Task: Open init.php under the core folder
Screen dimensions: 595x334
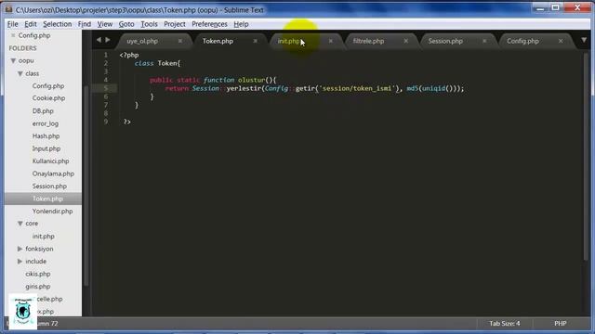Action: click(44, 237)
